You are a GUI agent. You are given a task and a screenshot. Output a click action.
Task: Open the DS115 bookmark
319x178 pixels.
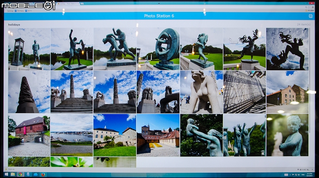tap(28, 11)
